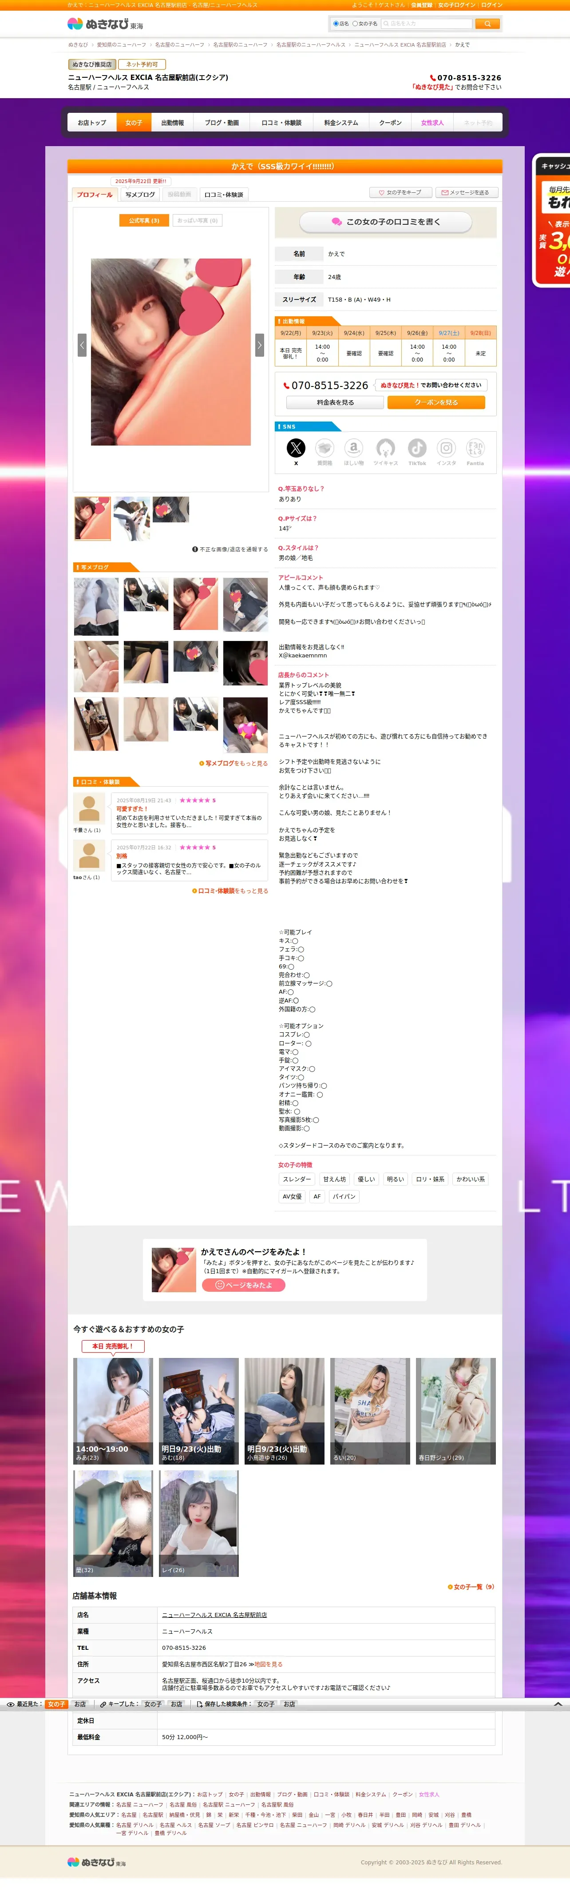The image size is (570, 1891).
Task: Click この女の子の口コミを書く button
Action: click(x=386, y=222)
